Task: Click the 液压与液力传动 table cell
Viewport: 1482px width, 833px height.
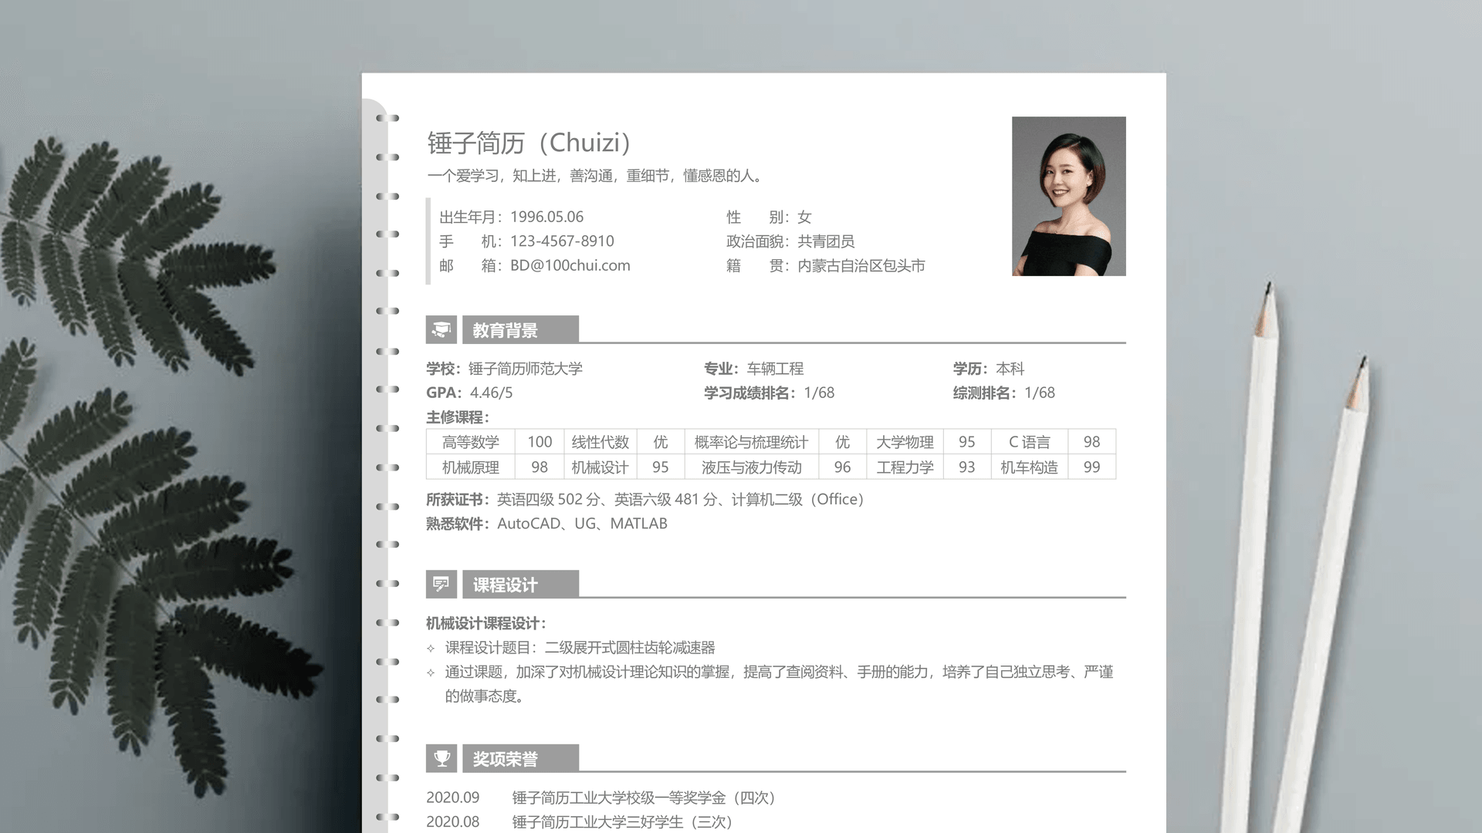Action: coord(750,467)
